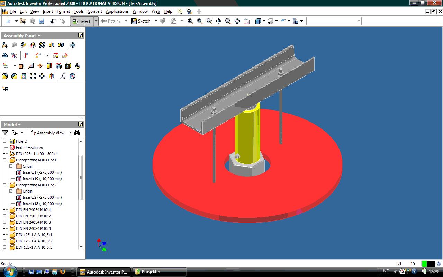
Task: Open the Display mode shaded cube dropdown
Action: 264,21
